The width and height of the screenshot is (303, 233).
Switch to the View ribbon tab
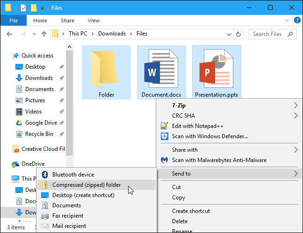click(94, 21)
